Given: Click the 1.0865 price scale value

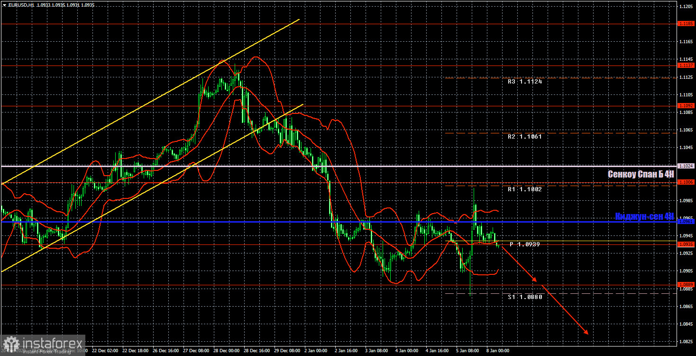Looking at the screenshot, I should coord(686,306).
